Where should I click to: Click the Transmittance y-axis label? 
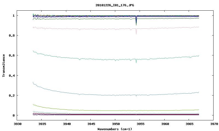(4, 65)
